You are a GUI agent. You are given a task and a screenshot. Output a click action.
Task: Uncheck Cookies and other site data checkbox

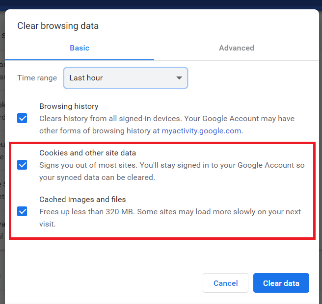pyautogui.click(x=22, y=165)
